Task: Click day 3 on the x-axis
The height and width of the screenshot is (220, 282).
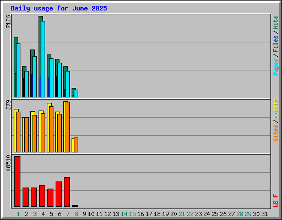Action: point(35,214)
